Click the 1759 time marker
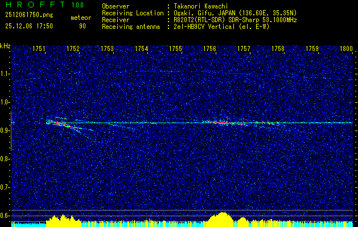358x227 pixels. coord(312,48)
